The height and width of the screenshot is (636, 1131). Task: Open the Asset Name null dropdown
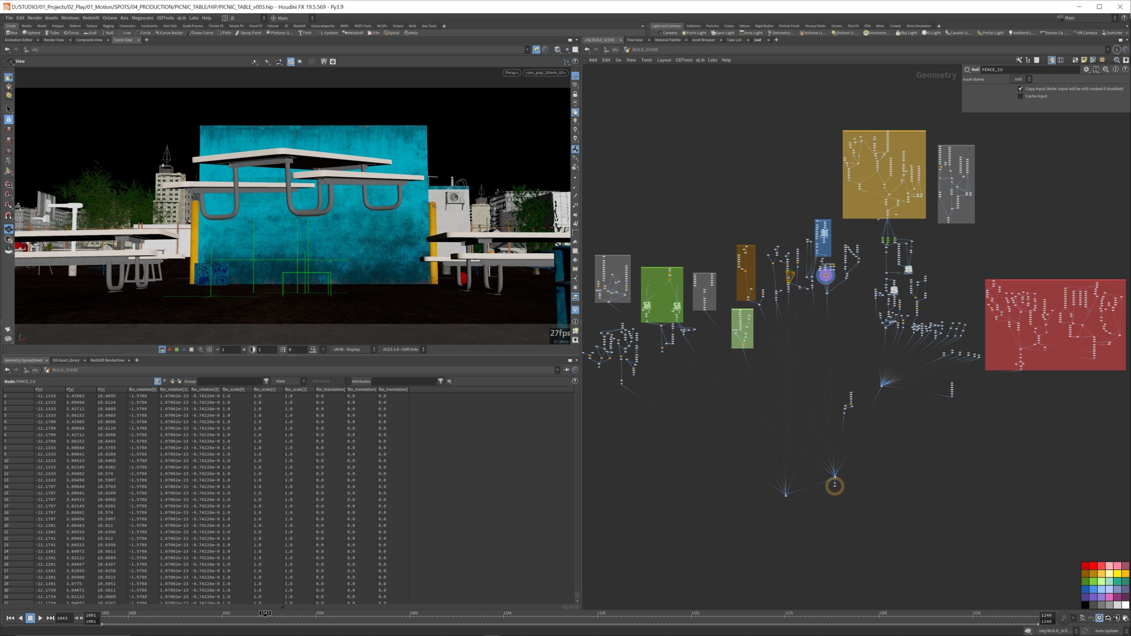tap(1021, 79)
